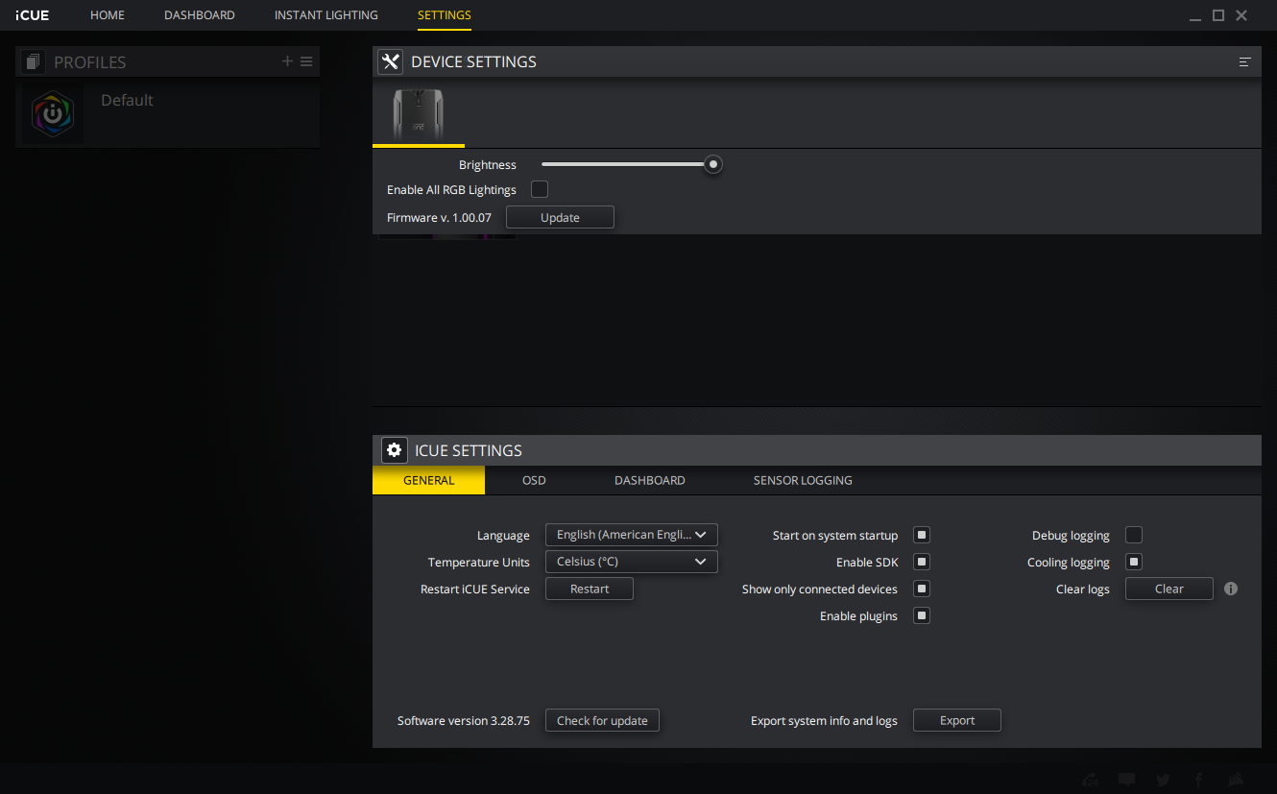Click the iCUE Settings gear icon
This screenshot has height=794, width=1277.
[394, 450]
